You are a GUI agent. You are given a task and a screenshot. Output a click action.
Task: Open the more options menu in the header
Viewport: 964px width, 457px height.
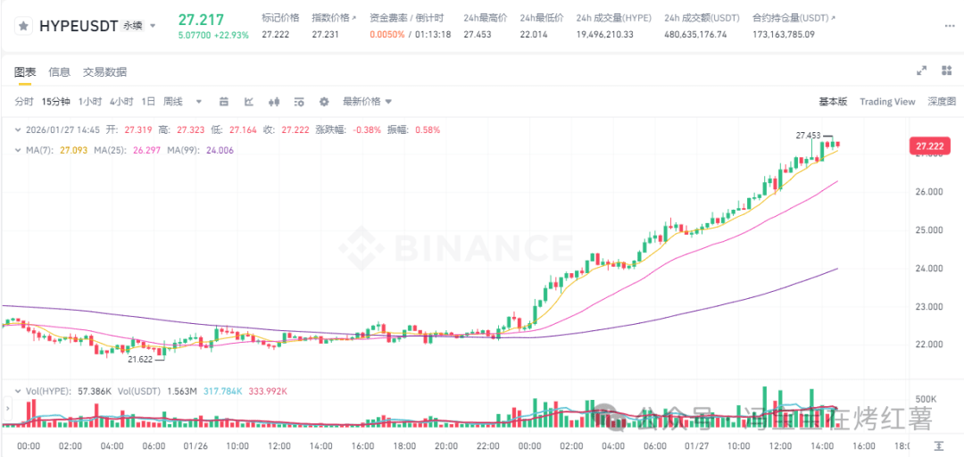point(950,27)
